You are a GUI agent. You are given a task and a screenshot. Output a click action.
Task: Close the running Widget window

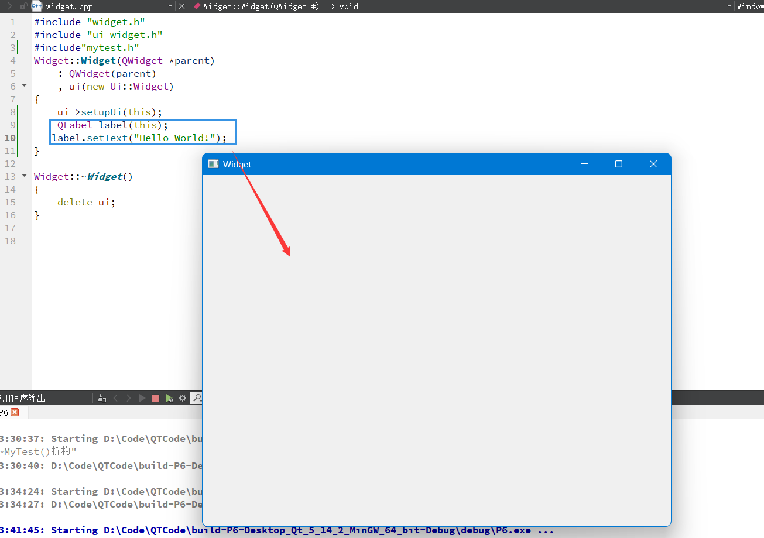coord(653,165)
